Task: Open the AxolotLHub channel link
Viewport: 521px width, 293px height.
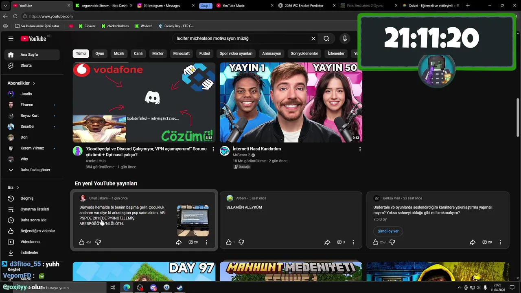Action: 96,161
